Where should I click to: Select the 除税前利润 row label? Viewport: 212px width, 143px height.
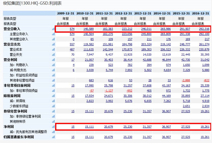(12, 96)
